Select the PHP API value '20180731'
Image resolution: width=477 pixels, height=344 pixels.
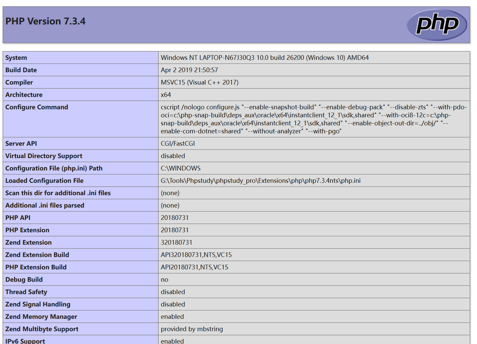click(175, 218)
